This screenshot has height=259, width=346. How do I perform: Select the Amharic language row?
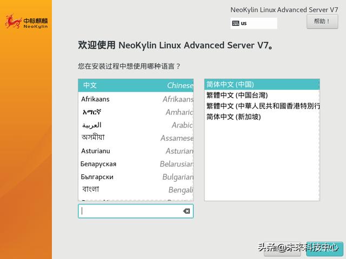tap(136, 112)
